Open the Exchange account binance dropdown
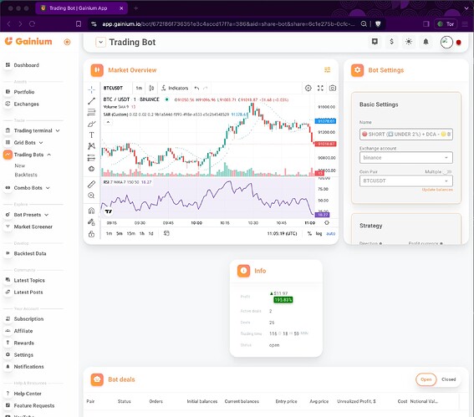Image resolution: width=474 pixels, height=417 pixels. tap(406, 157)
